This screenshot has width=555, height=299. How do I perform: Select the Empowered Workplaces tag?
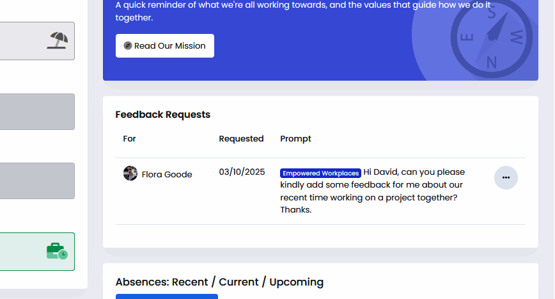320,173
